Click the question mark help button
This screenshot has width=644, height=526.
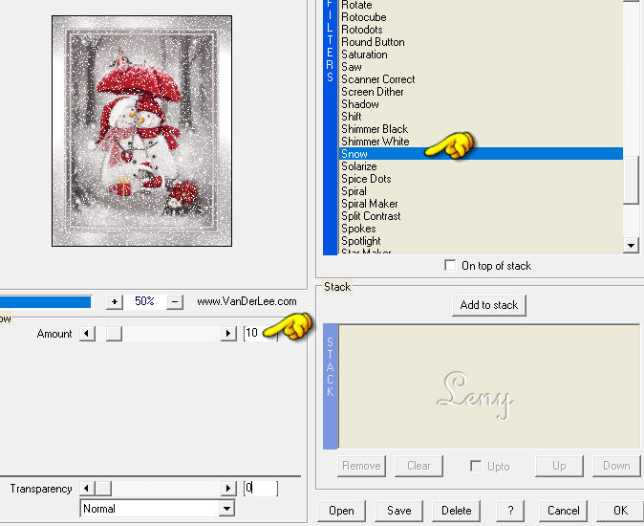(510, 511)
